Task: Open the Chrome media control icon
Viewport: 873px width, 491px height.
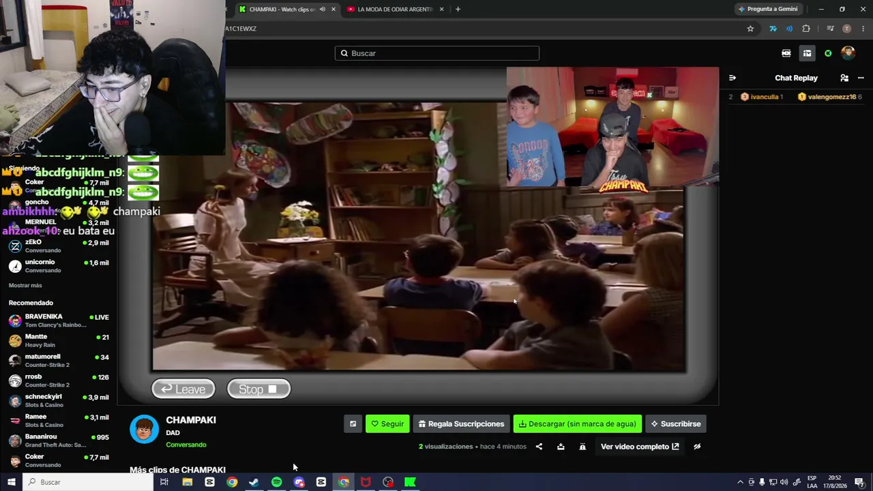Action: click(x=830, y=29)
